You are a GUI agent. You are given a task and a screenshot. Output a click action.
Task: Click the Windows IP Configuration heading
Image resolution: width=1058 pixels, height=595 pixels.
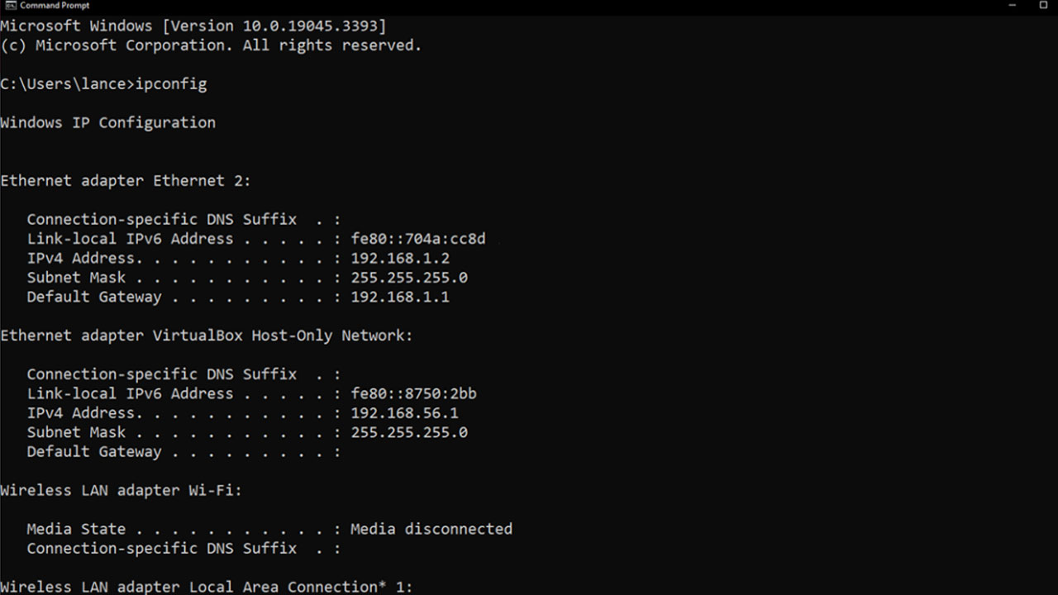(x=107, y=122)
